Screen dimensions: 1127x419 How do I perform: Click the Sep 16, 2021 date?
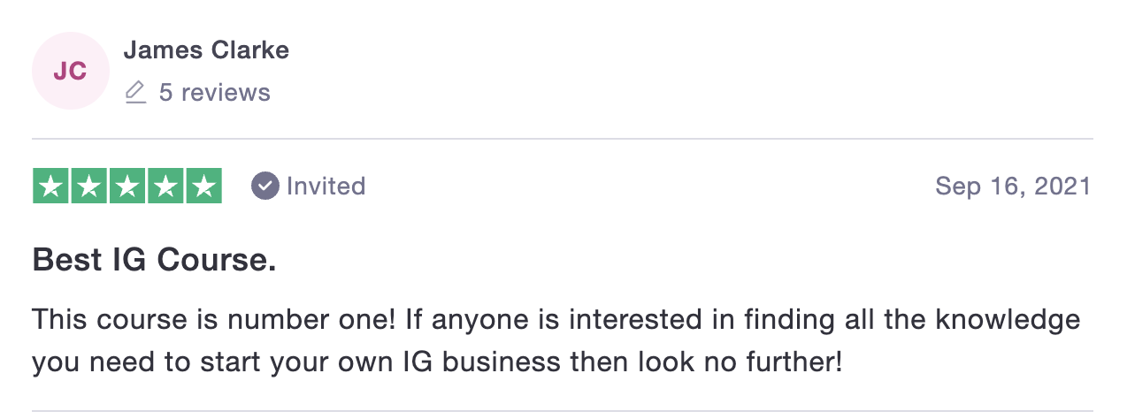[x=1013, y=187]
